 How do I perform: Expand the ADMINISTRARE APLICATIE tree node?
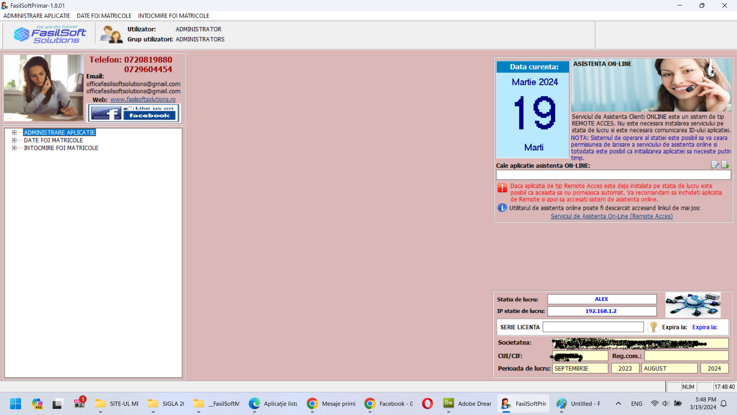click(14, 133)
